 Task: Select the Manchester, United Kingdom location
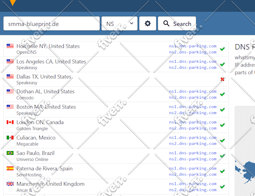[50, 184]
